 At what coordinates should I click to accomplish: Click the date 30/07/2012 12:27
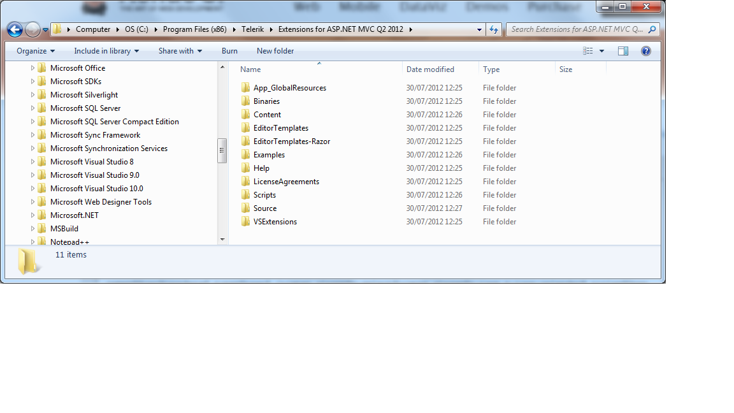(434, 208)
